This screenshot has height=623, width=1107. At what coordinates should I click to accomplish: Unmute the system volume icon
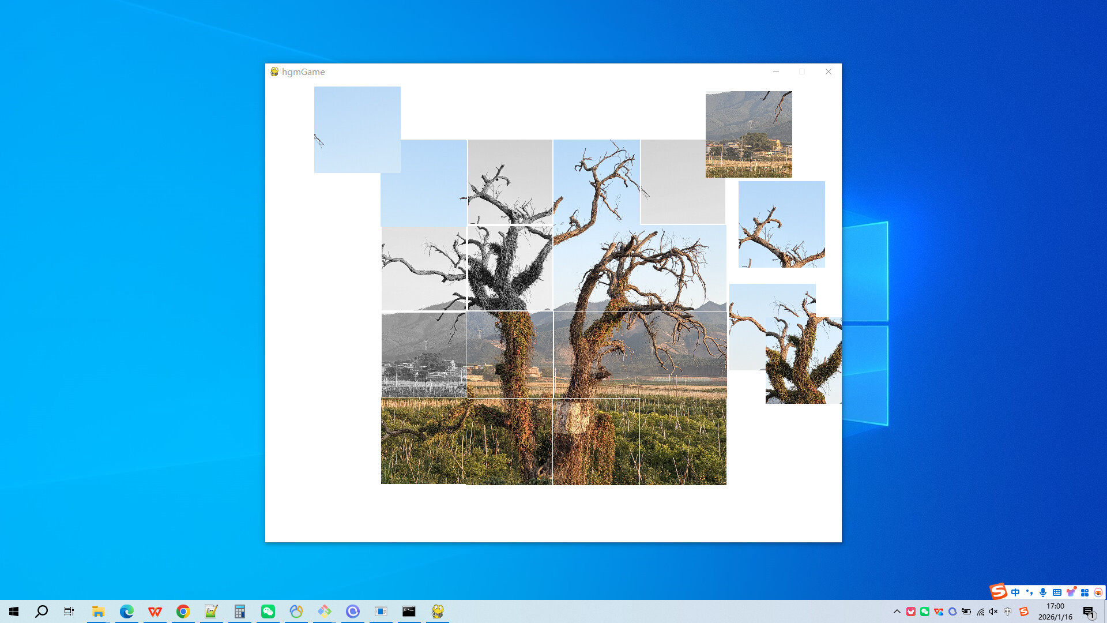click(993, 613)
